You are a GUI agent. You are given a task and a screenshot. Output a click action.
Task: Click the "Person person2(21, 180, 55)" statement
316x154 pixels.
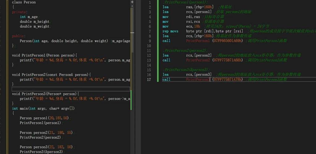point(46,132)
